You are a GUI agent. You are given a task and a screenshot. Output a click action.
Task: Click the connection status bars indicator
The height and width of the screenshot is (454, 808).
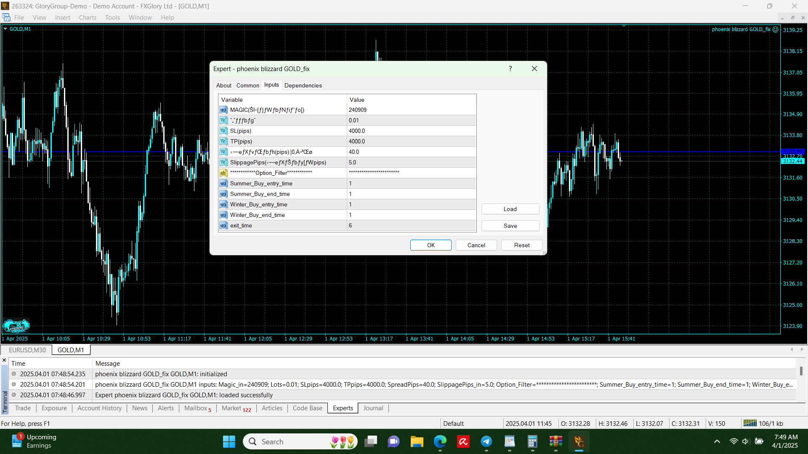pos(750,423)
